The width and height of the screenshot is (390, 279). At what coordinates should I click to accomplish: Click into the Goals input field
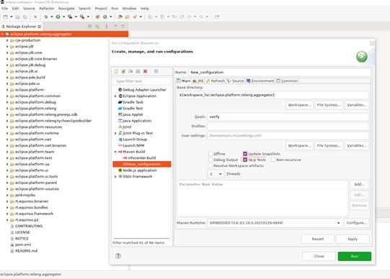tap(288, 116)
